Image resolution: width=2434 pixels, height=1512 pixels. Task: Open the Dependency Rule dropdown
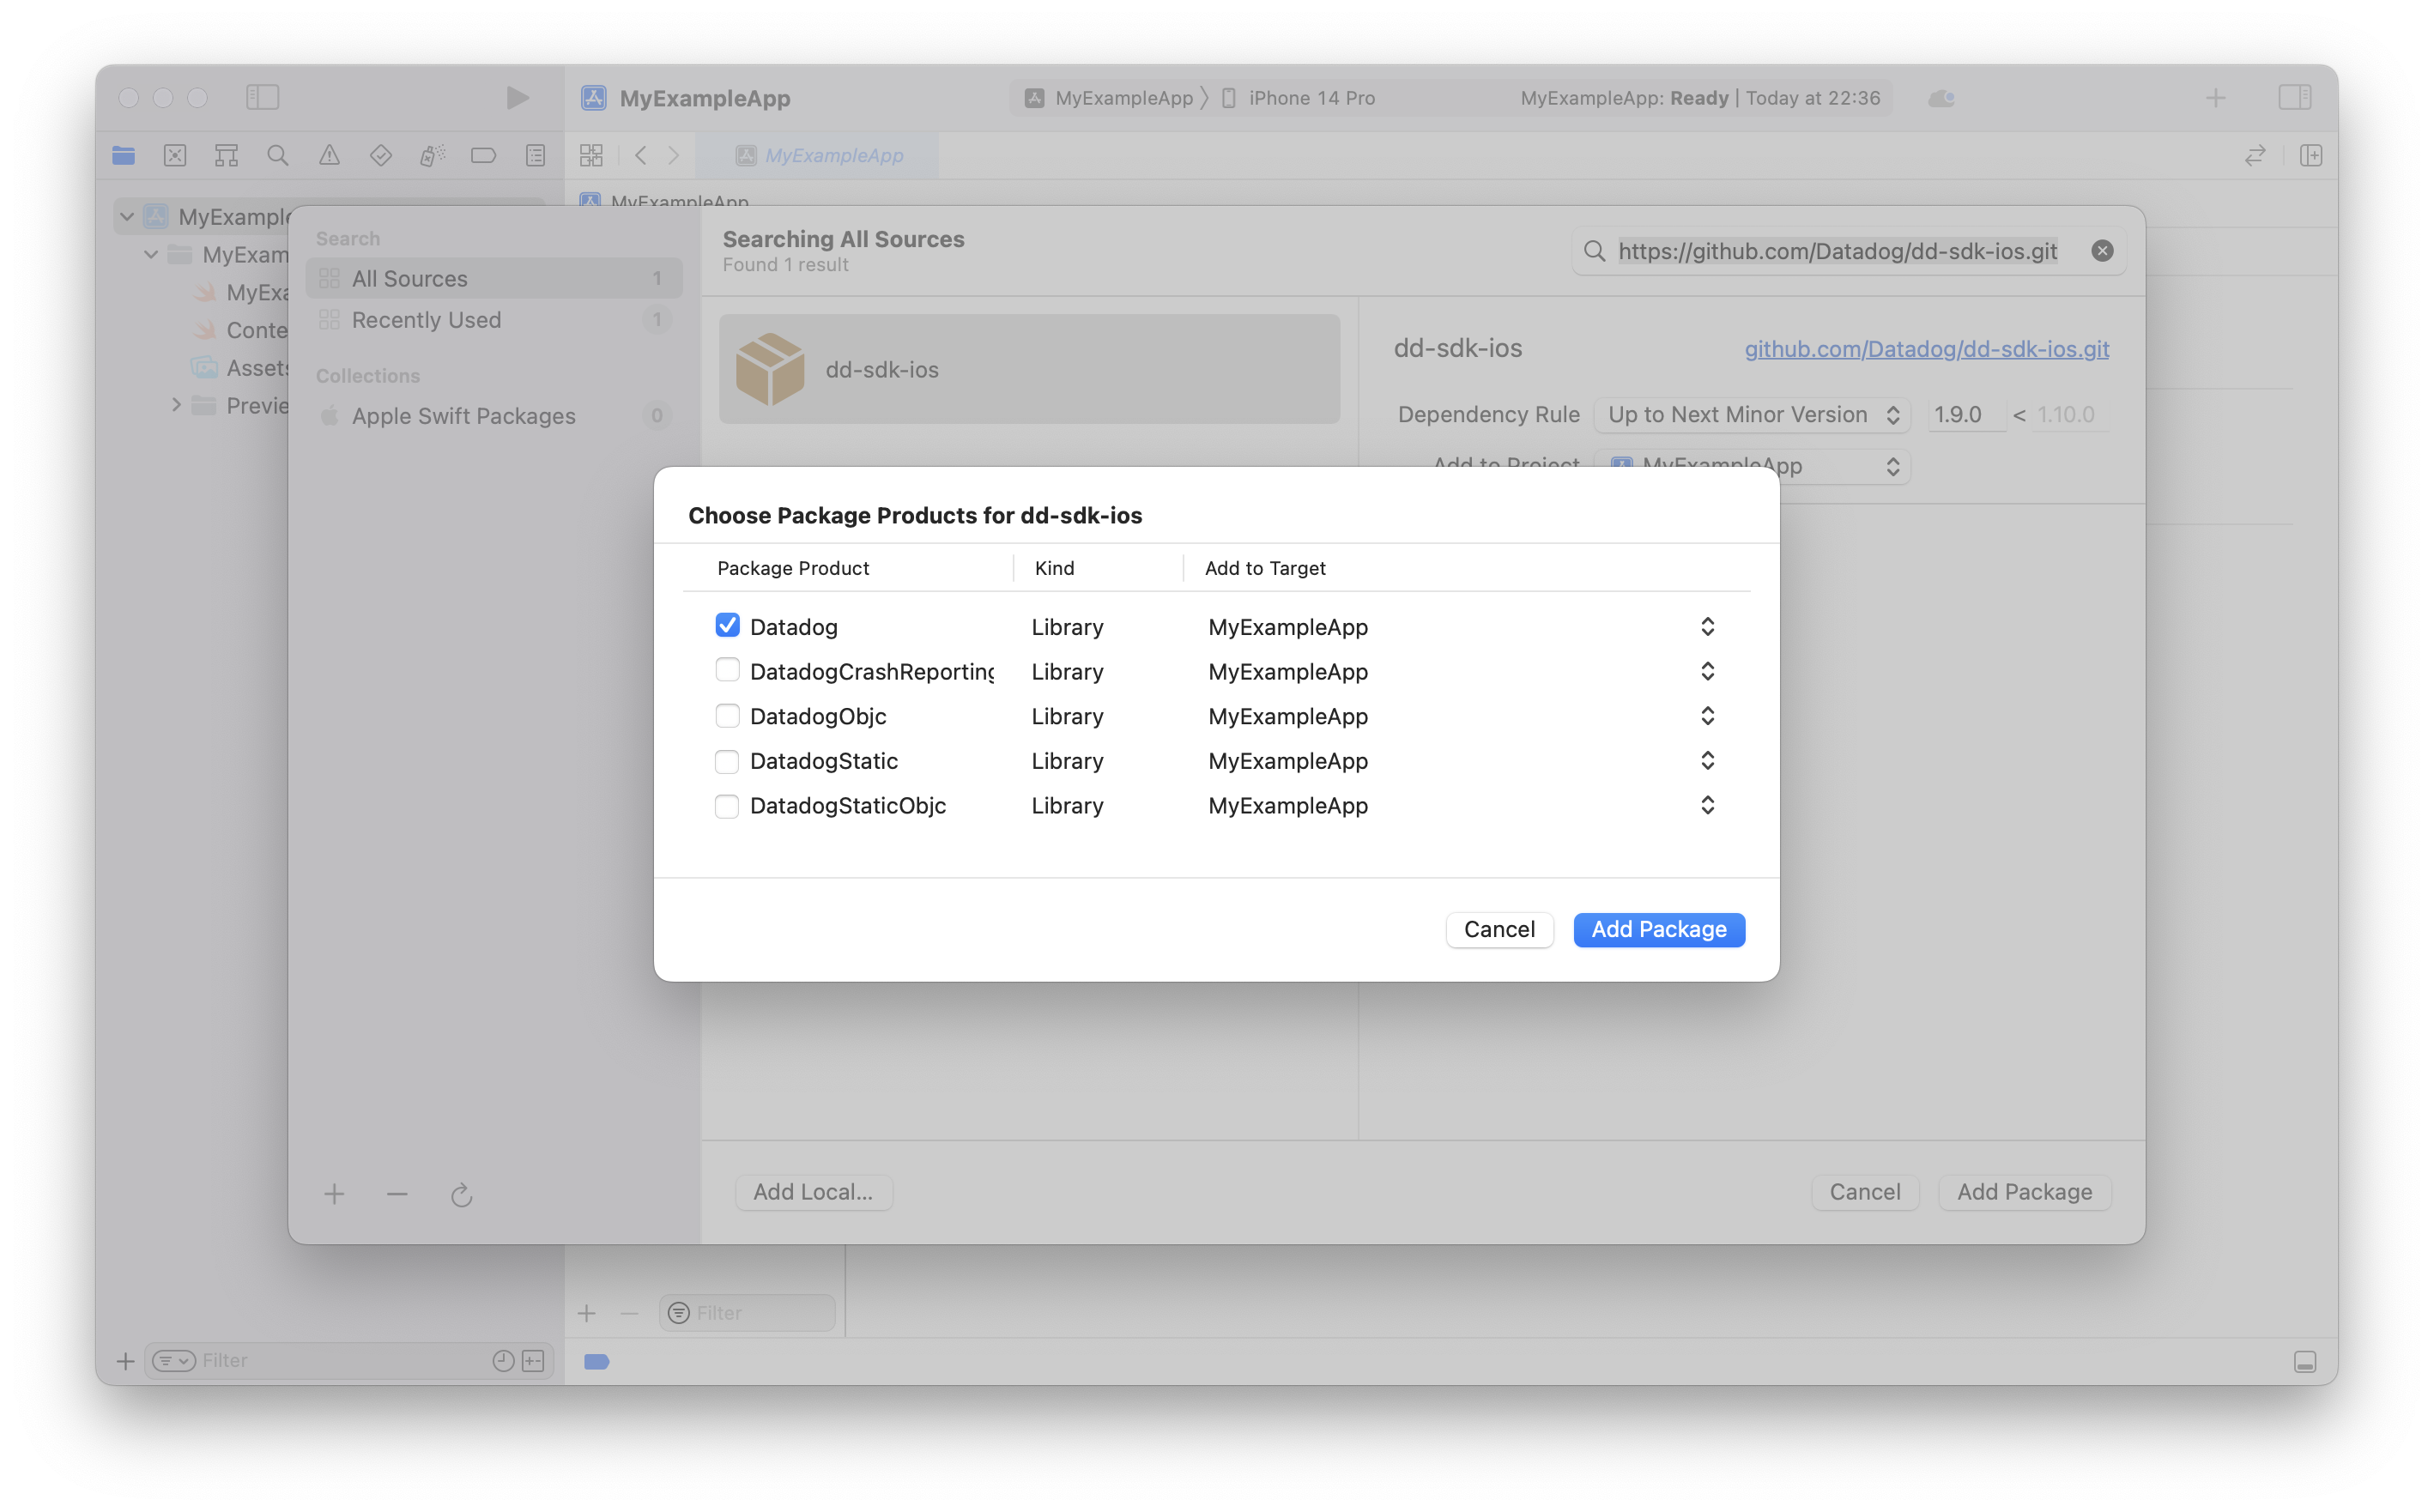pyautogui.click(x=1752, y=414)
